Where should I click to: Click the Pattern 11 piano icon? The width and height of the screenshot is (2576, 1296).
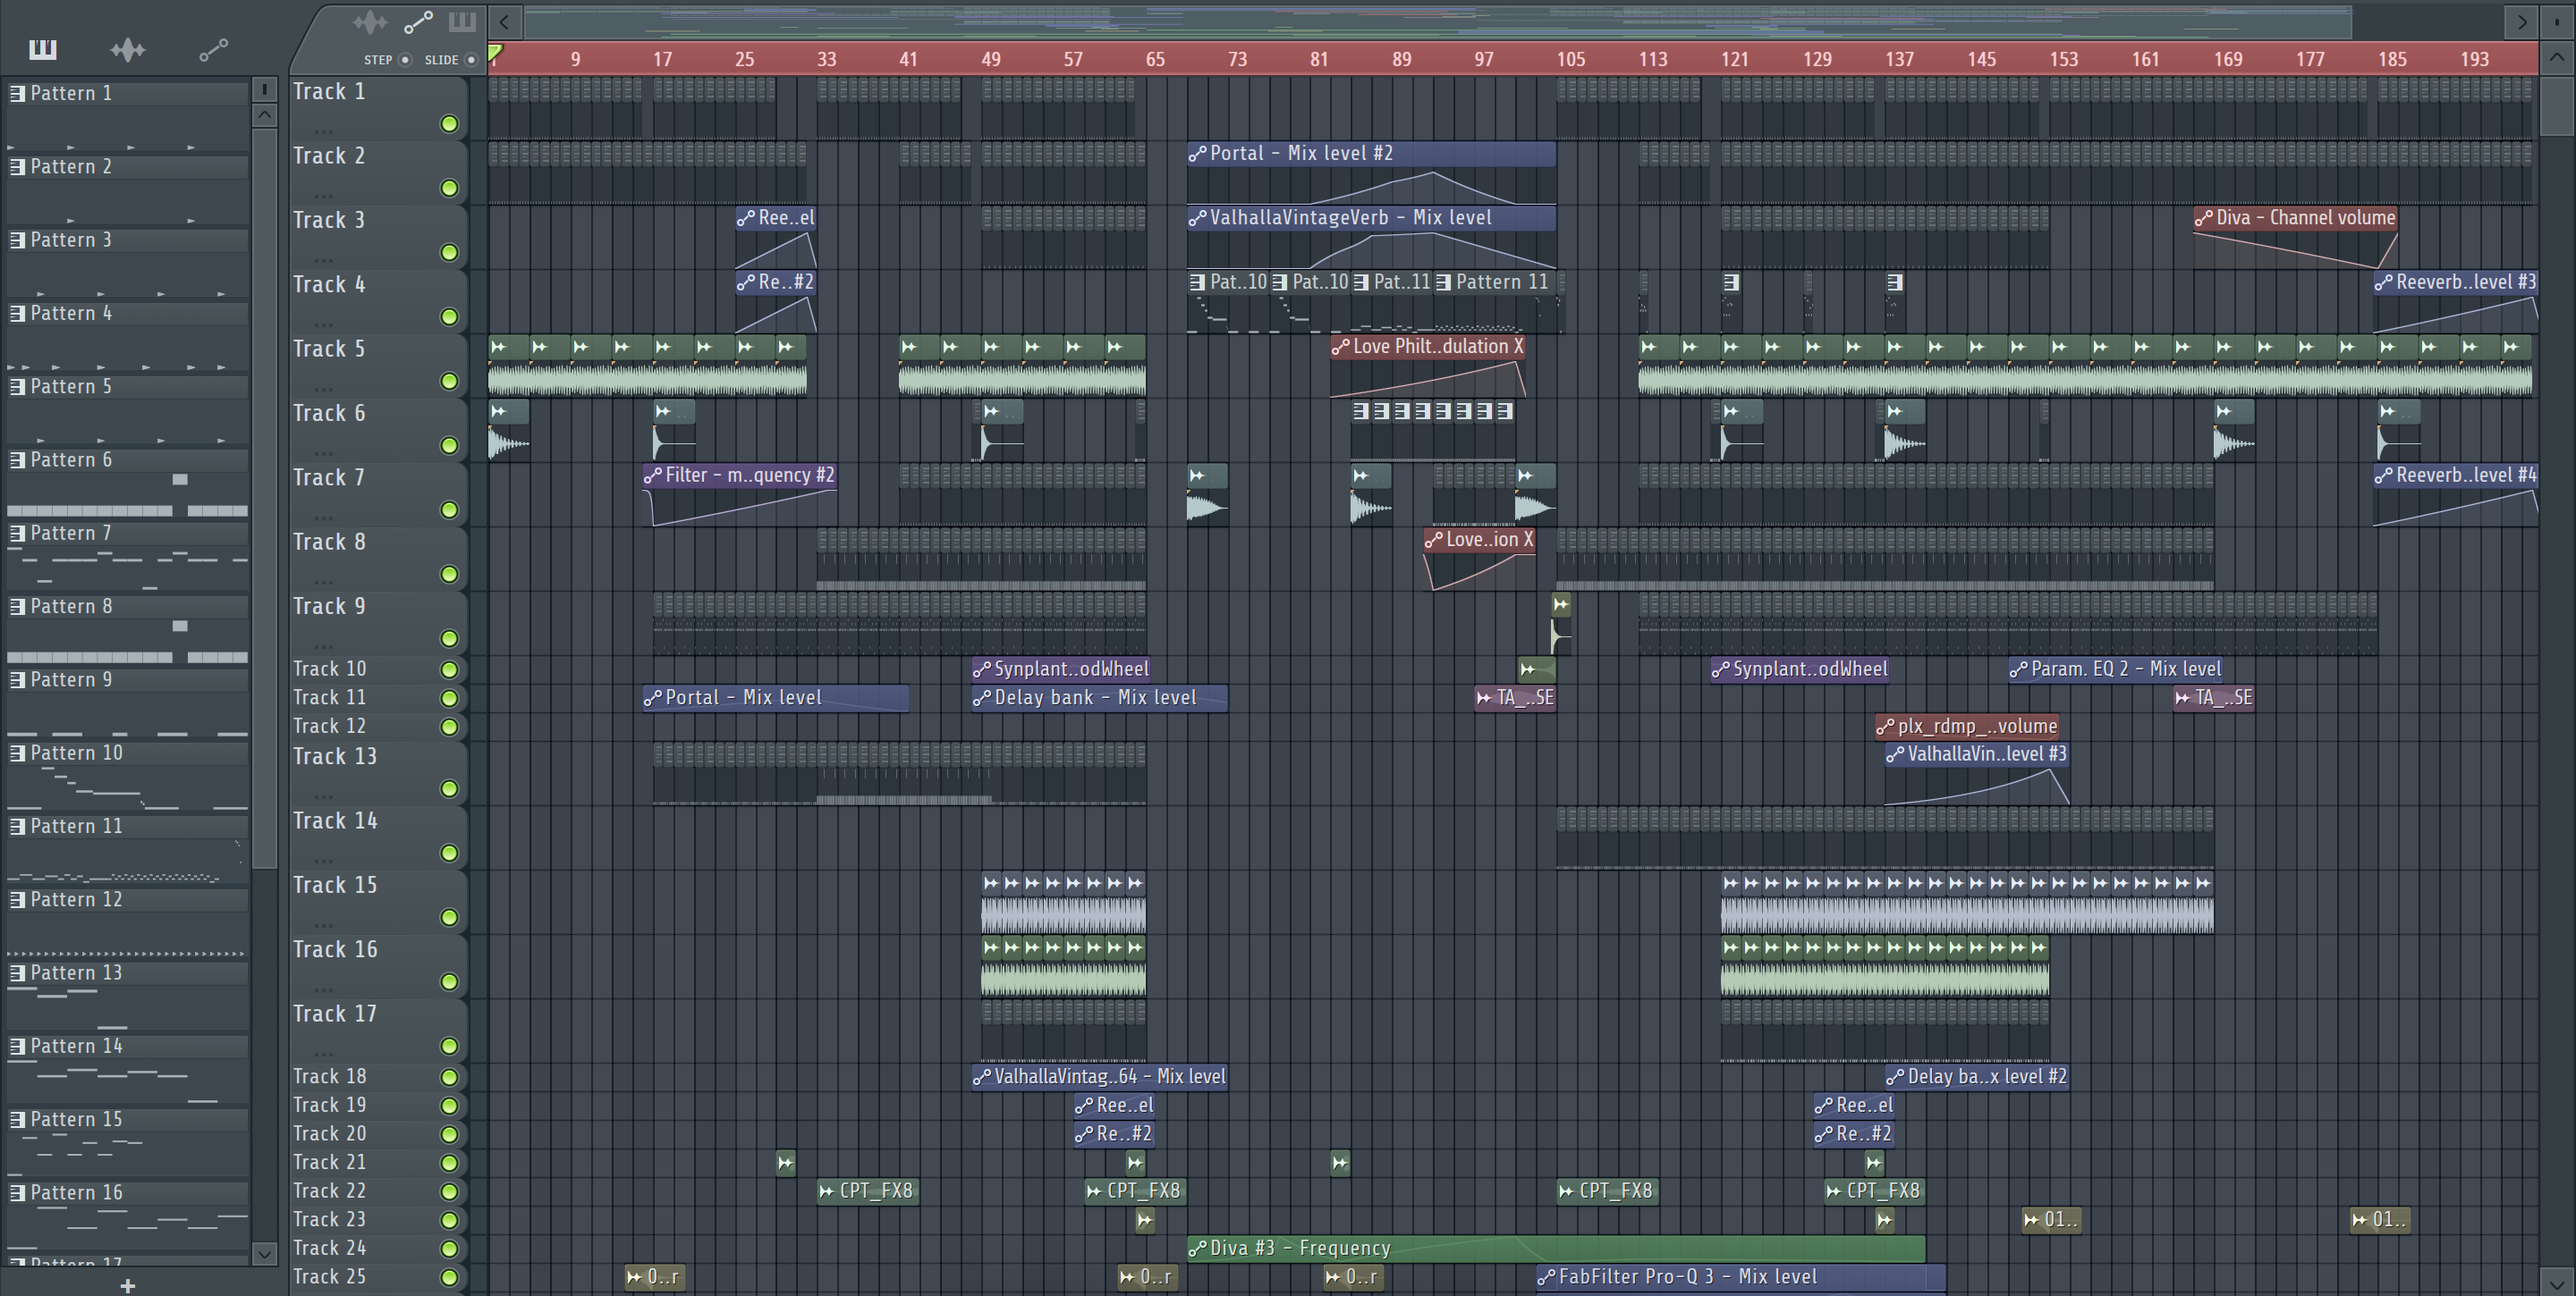[17, 828]
